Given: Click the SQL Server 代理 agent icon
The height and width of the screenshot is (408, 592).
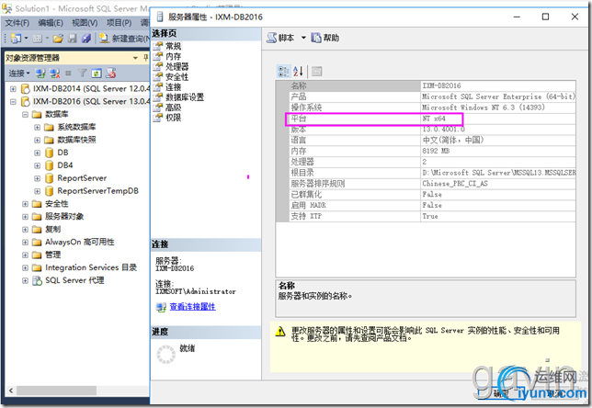Looking at the screenshot, I should (37, 280).
